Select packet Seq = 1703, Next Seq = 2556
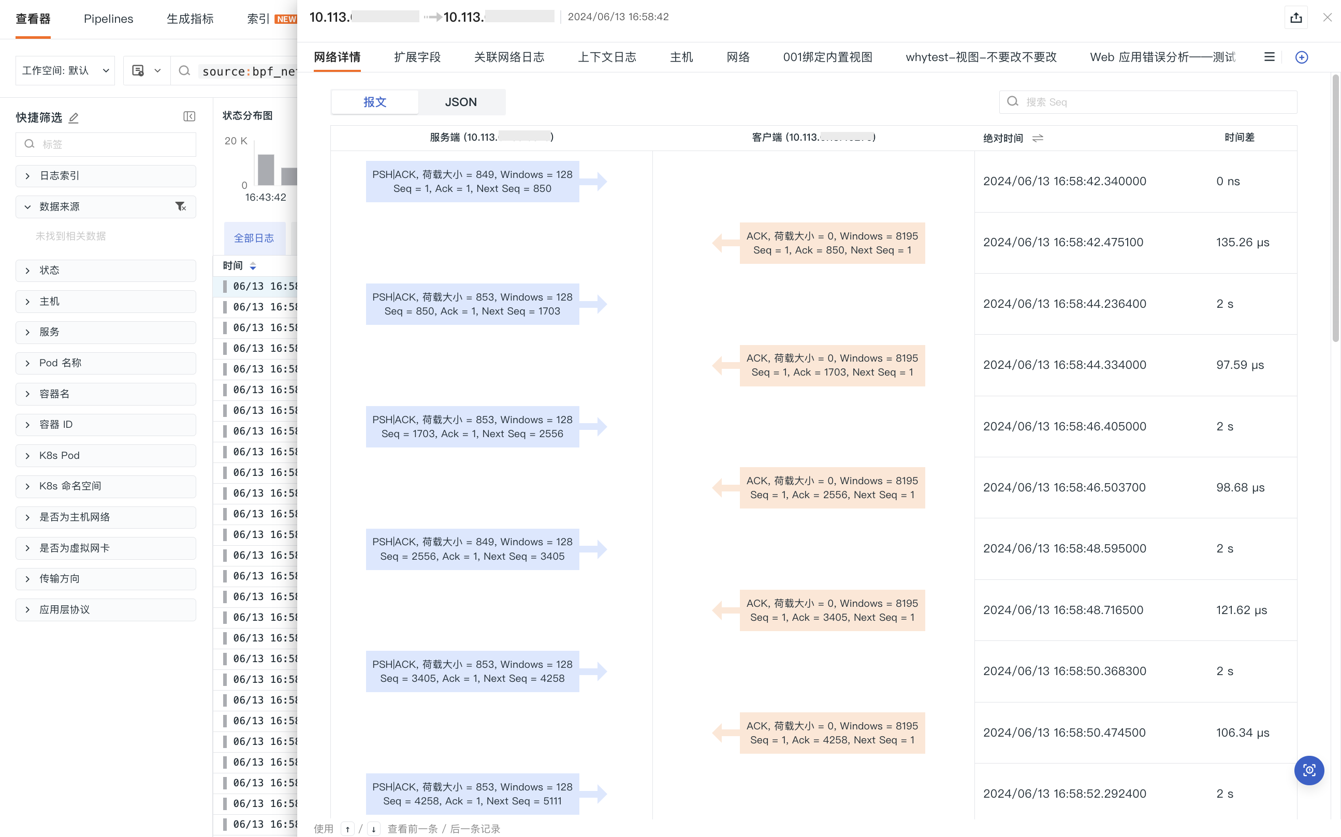The height and width of the screenshot is (837, 1341). pos(473,427)
